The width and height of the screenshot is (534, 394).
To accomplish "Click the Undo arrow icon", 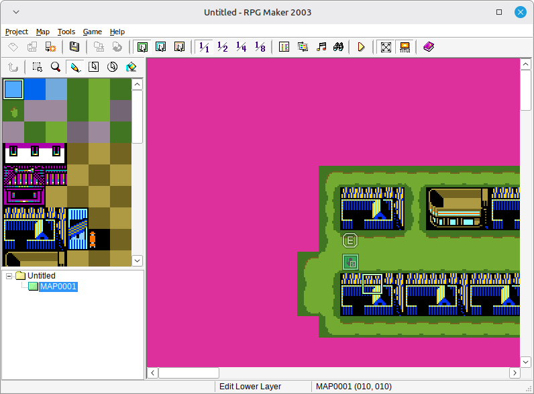I will (13, 67).
